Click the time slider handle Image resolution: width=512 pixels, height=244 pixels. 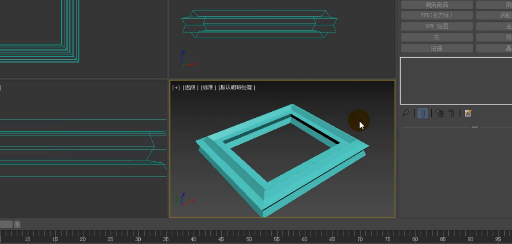(x=6, y=224)
